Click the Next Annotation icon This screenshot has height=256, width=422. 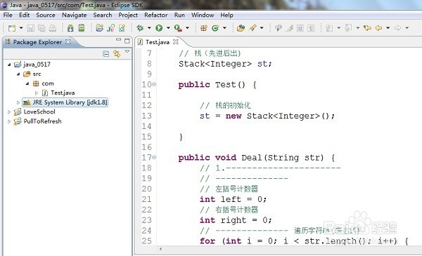[x=329, y=28]
